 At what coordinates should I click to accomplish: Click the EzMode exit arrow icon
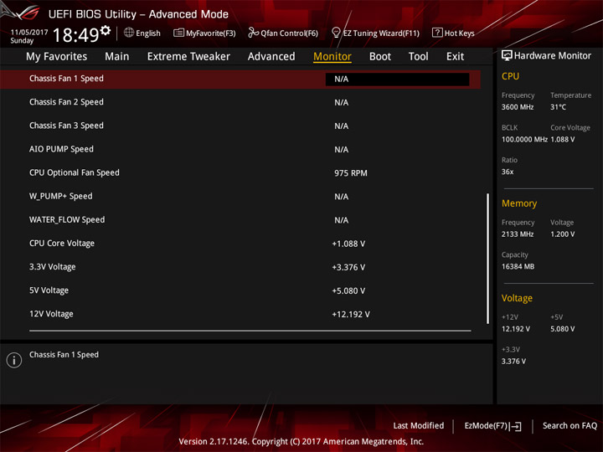click(x=517, y=426)
